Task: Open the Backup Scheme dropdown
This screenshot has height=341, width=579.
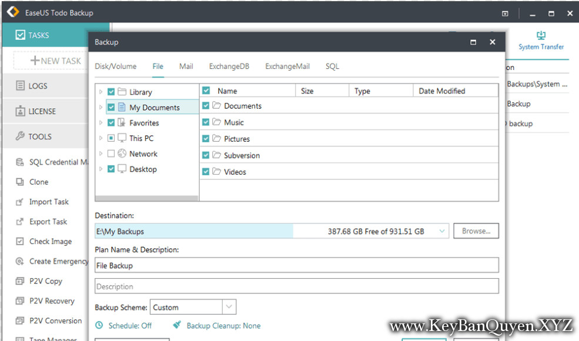Action: point(228,306)
